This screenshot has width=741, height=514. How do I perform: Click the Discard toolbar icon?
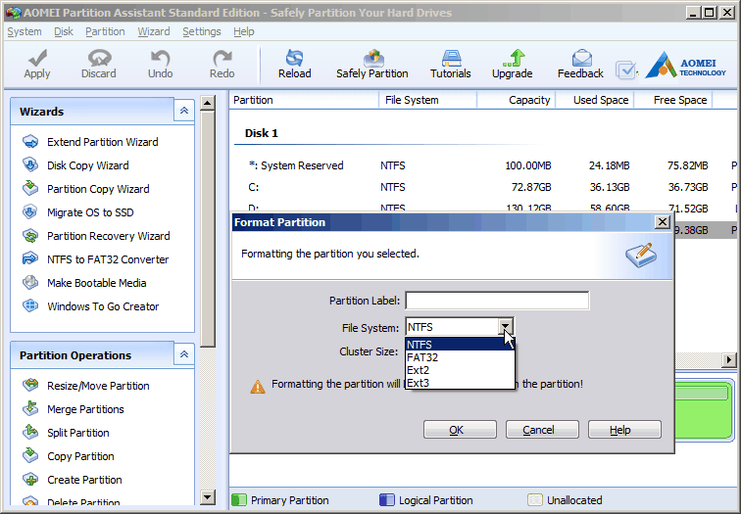pyautogui.click(x=99, y=58)
